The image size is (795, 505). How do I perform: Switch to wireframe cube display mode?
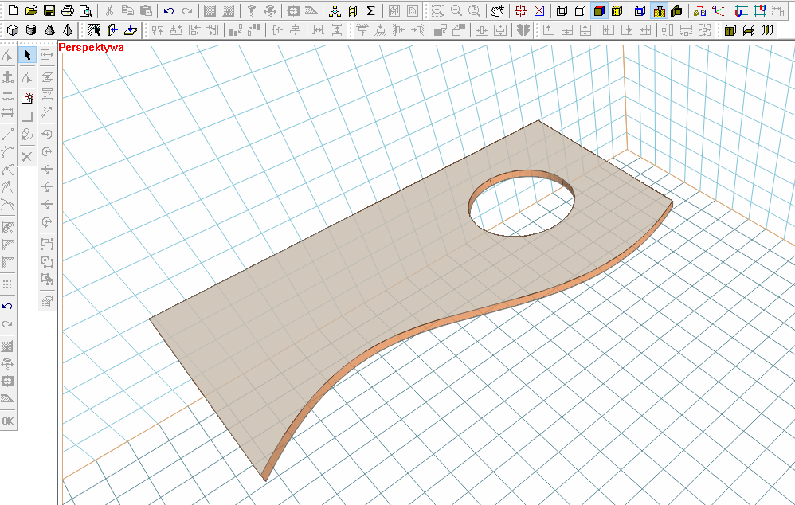point(562,10)
